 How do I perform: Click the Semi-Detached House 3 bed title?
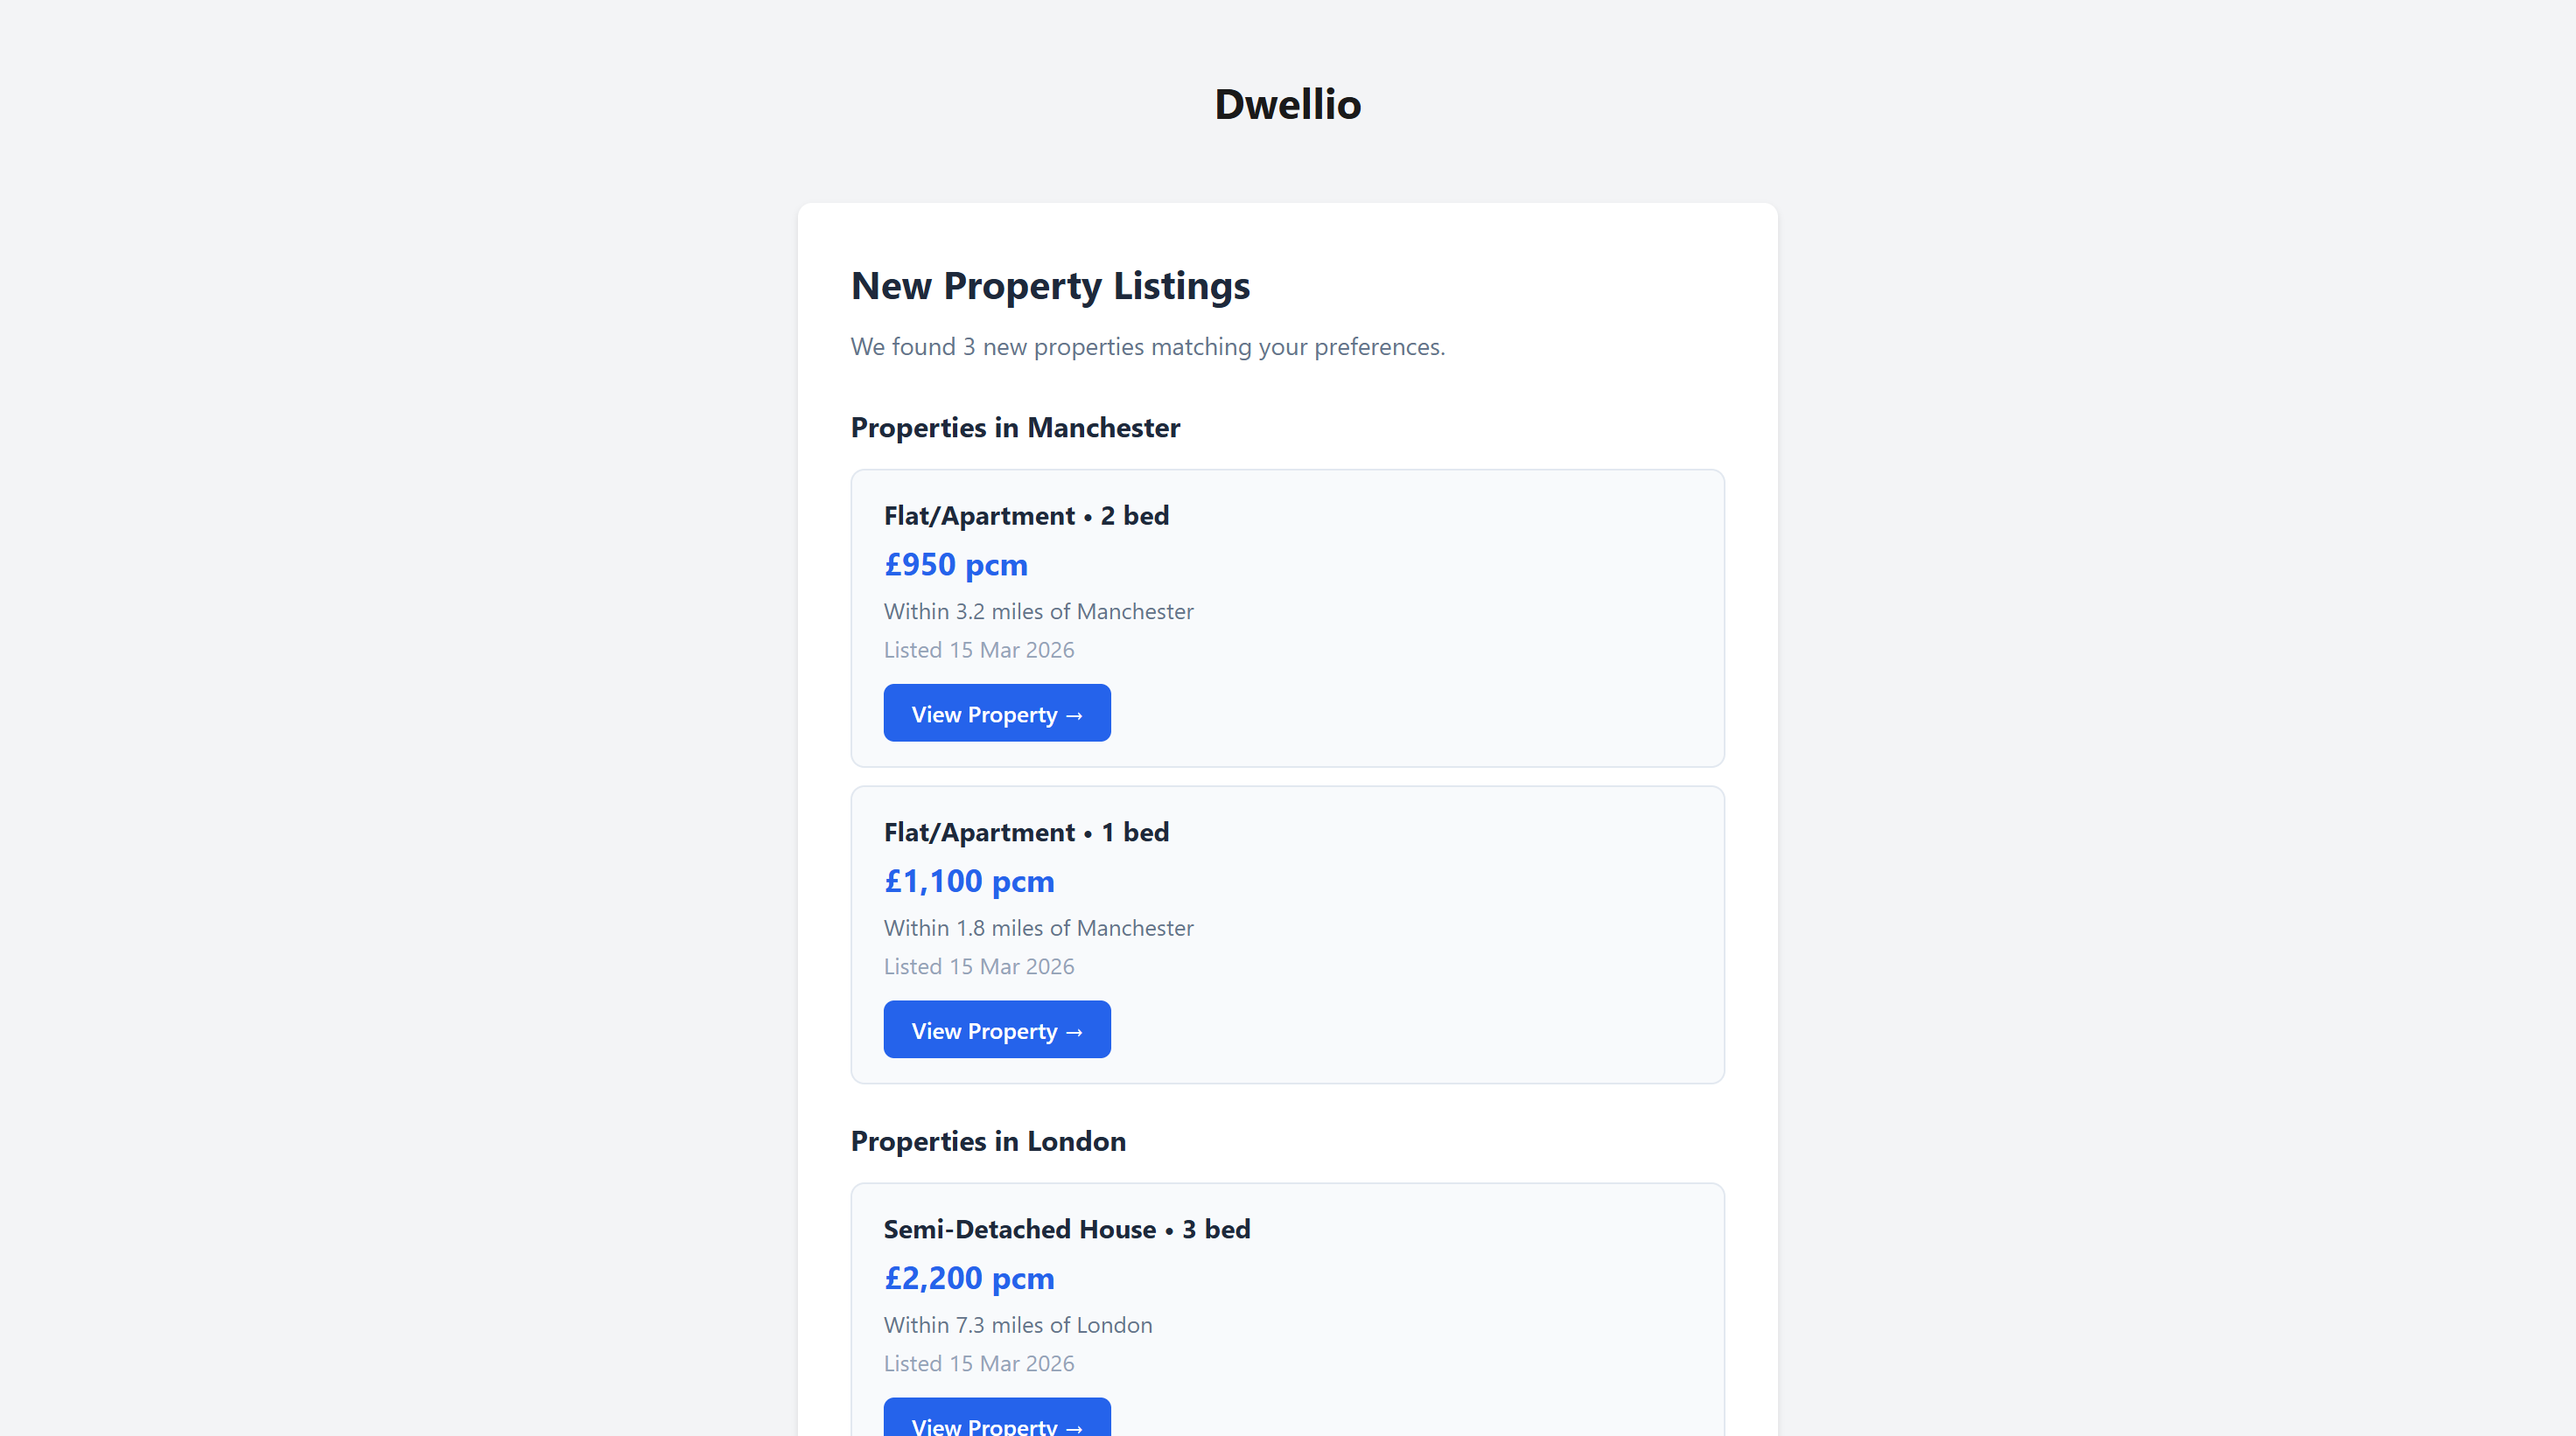(1066, 1228)
